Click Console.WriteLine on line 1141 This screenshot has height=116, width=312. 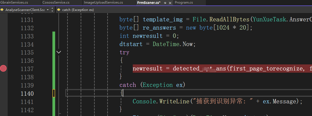(x=161, y=101)
